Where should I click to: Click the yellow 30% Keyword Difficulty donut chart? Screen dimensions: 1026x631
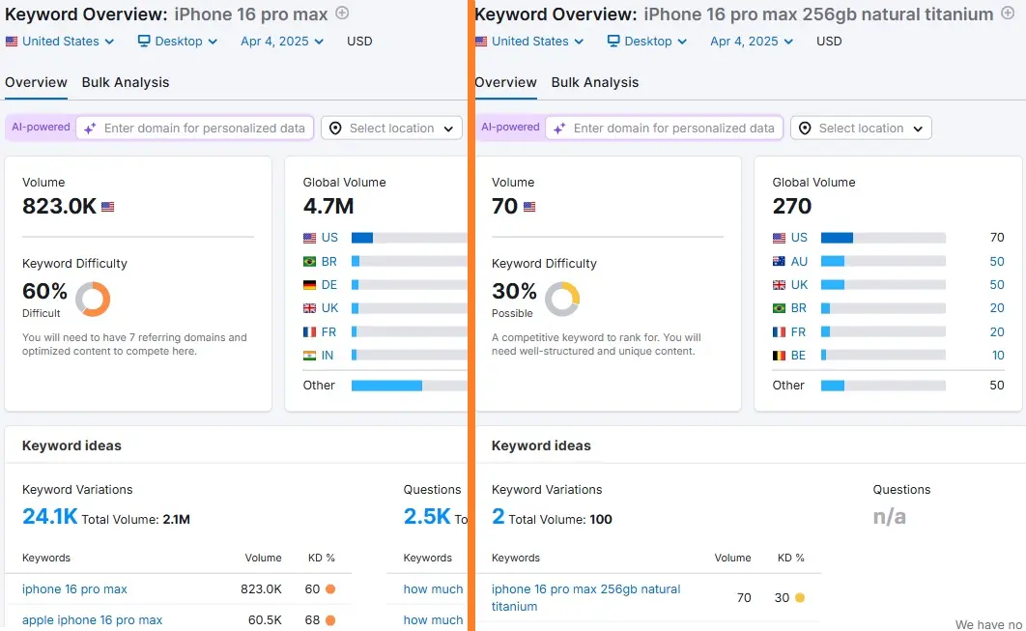(x=562, y=299)
